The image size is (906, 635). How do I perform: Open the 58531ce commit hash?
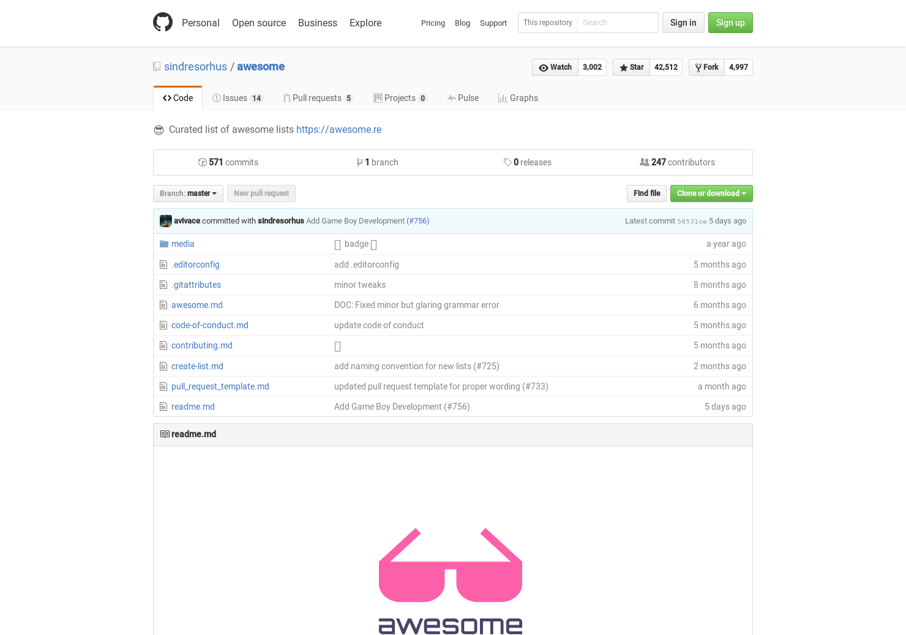click(692, 221)
